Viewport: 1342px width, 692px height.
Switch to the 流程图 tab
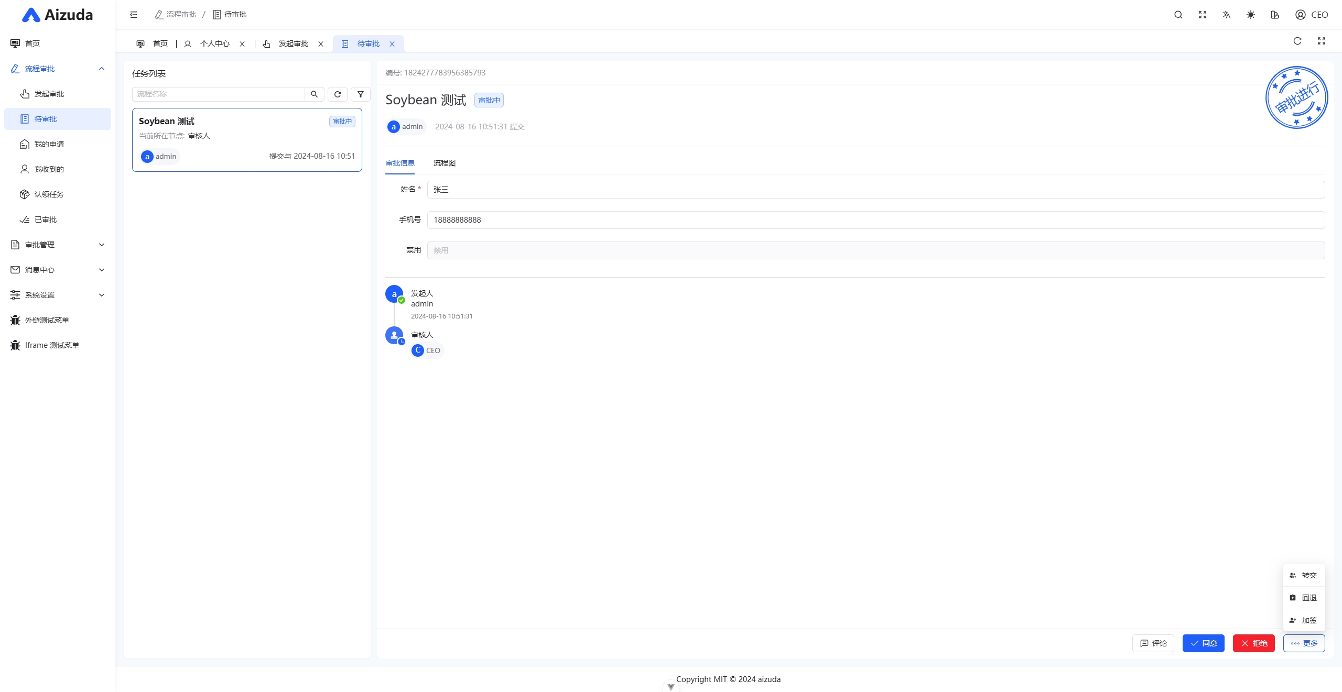444,163
